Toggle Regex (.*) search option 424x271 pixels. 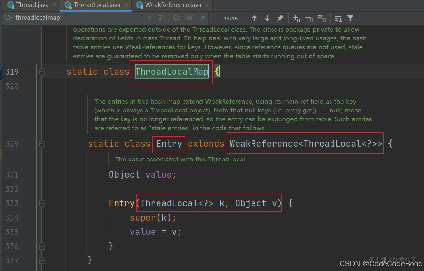[203, 18]
